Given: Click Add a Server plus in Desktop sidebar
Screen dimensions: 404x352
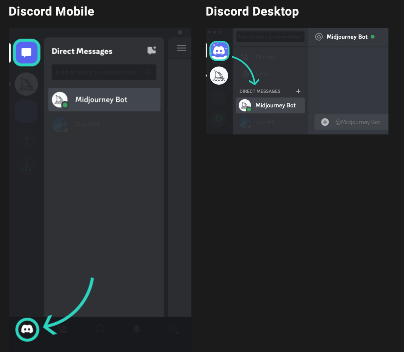Looking at the screenshot, I should coord(219,97).
